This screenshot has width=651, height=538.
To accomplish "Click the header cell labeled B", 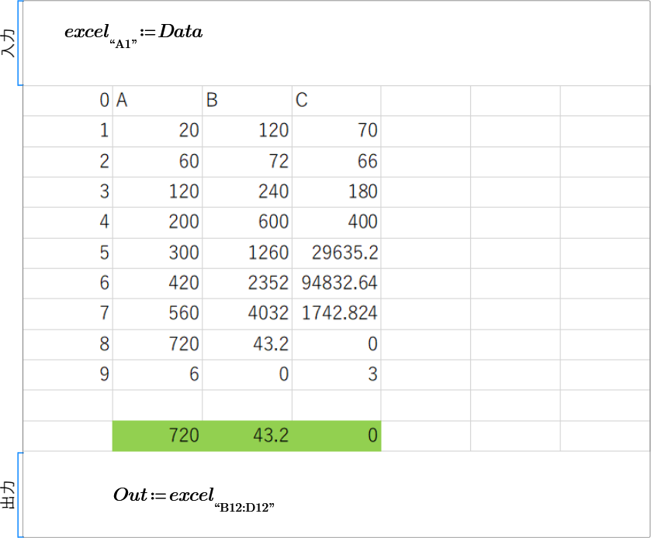I will coord(248,101).
